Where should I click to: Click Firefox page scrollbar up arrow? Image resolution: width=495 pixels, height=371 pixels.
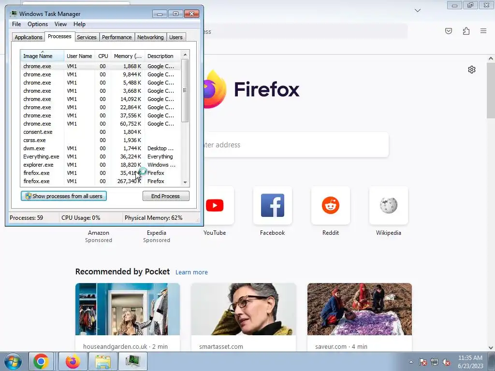(491, 58)
